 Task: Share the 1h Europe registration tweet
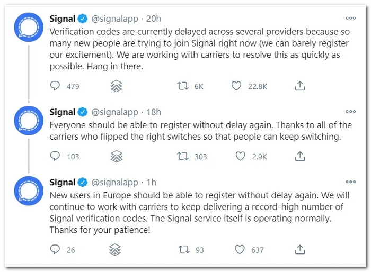[x=299, y=250]
